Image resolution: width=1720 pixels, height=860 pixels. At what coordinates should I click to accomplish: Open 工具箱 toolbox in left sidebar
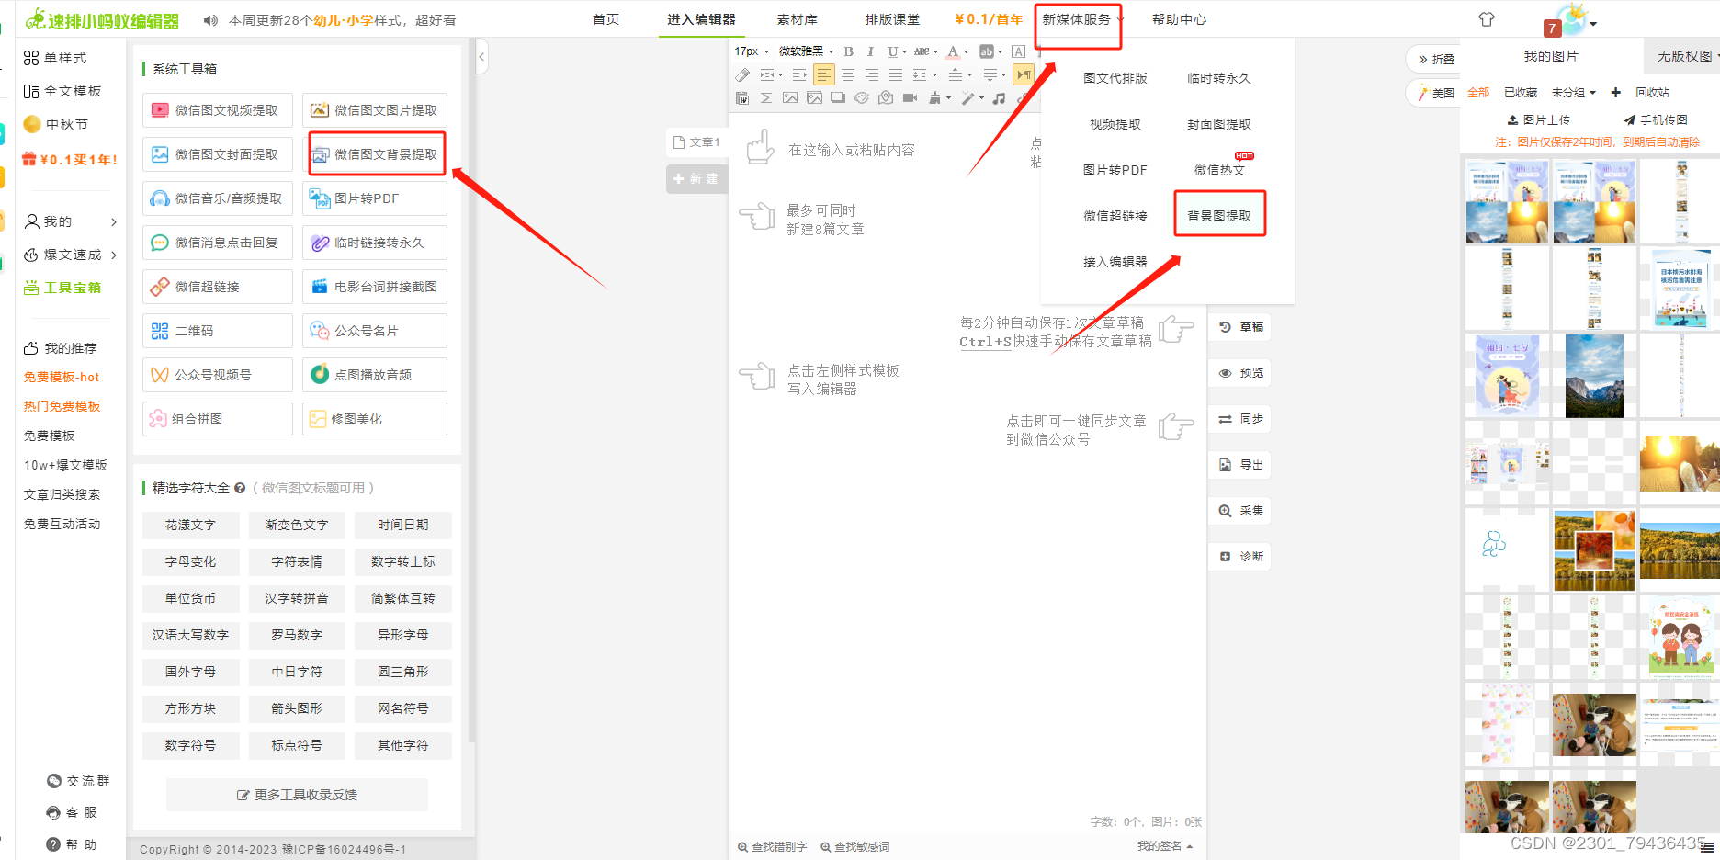click(x=62, y=288)
